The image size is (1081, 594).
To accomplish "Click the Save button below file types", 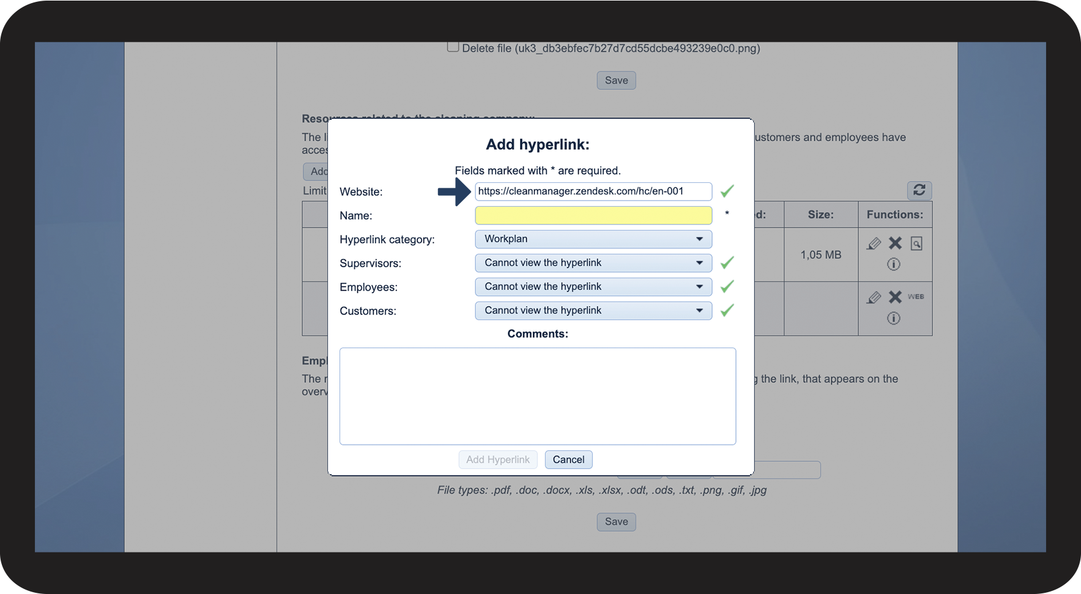I will (x=616, y=522).
